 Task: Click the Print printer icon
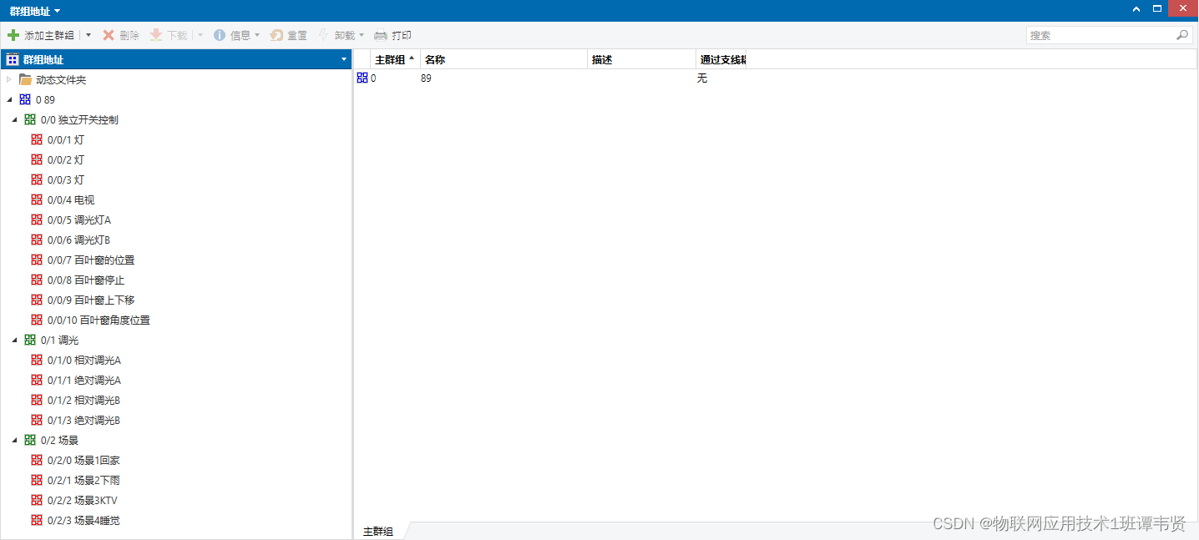click(x=381, y=35)
